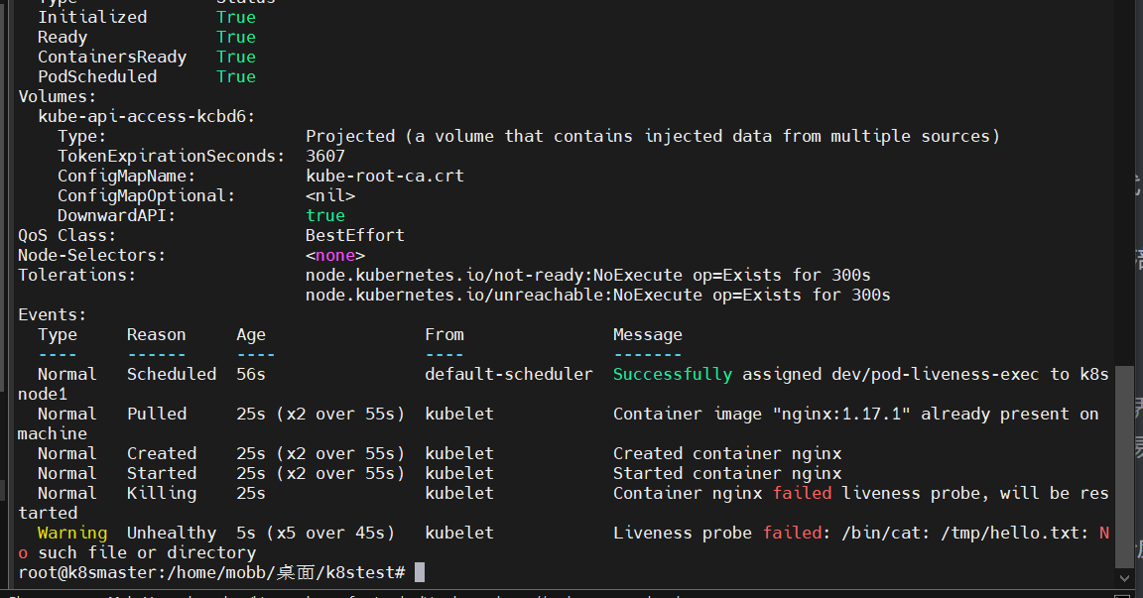Click the Unhealthy event reason
Viewport: 1143px width, 598px height.
pyautogui.click(x=171, y=533)
